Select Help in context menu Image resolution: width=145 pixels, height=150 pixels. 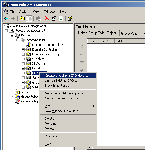(68, 144)
